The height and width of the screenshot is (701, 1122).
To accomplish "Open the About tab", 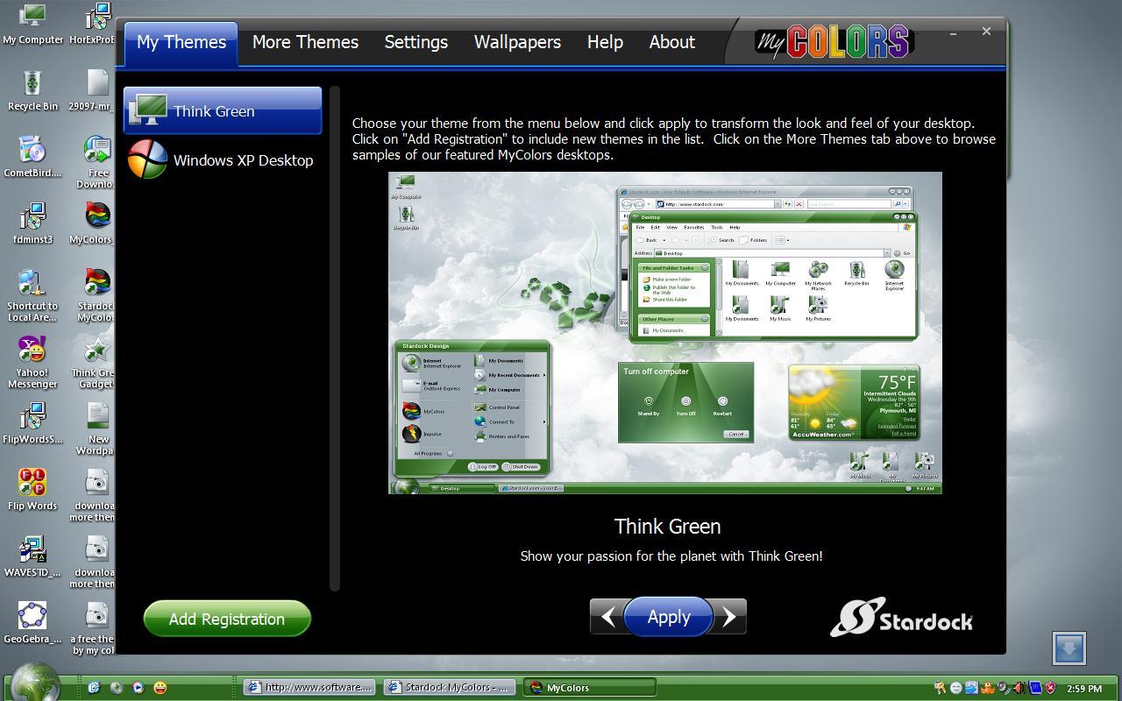I will click(x=671, y=42).
